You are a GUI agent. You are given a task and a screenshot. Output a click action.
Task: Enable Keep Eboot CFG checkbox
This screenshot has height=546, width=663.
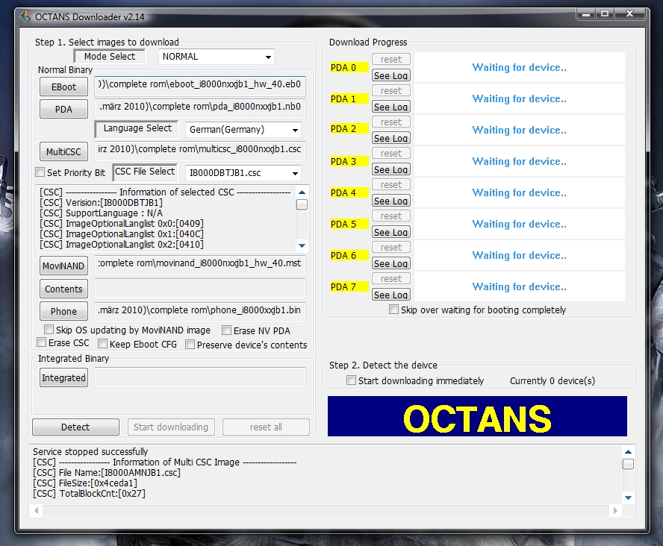point(102,344)
